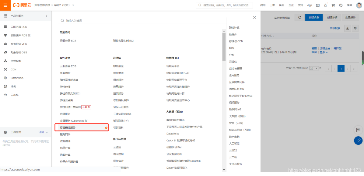The width and height of the screenshot is (364, 176).
Task: Open 容器服务 Kubernetes 版 link
Action: (x=74, y=121)
